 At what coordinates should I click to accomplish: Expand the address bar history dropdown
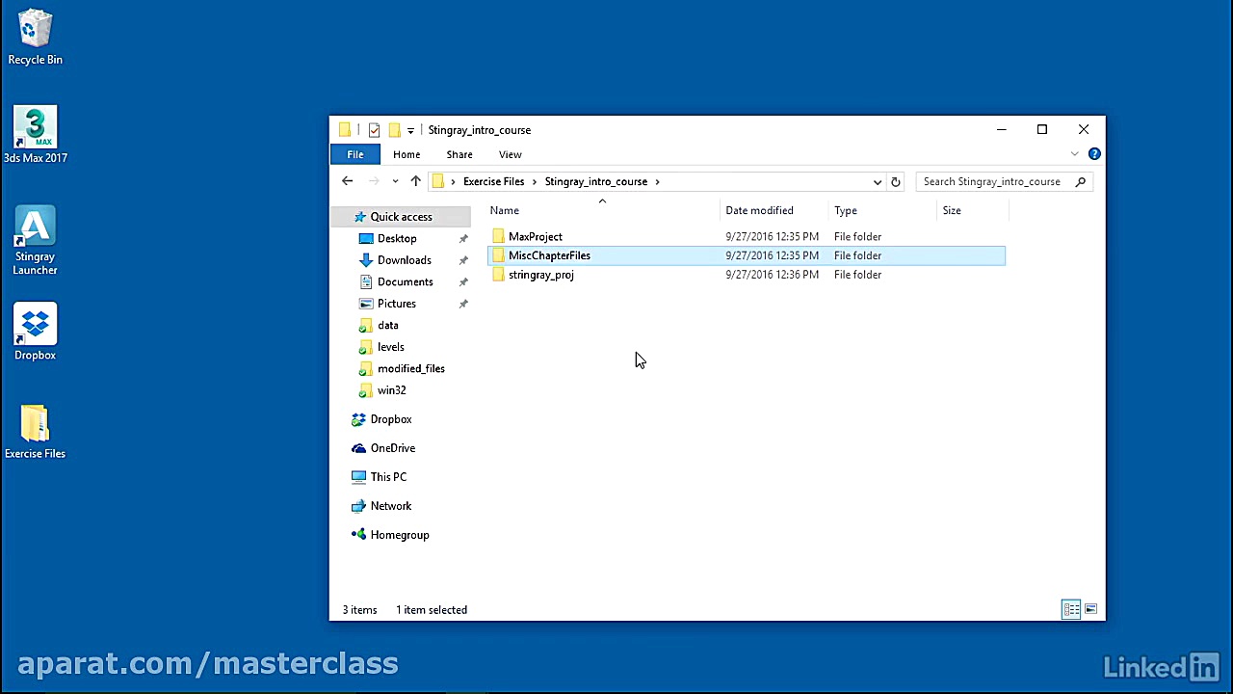click(x=877, y=181)
